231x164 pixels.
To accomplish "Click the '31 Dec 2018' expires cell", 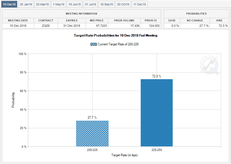I will click(x=71, y=26).
